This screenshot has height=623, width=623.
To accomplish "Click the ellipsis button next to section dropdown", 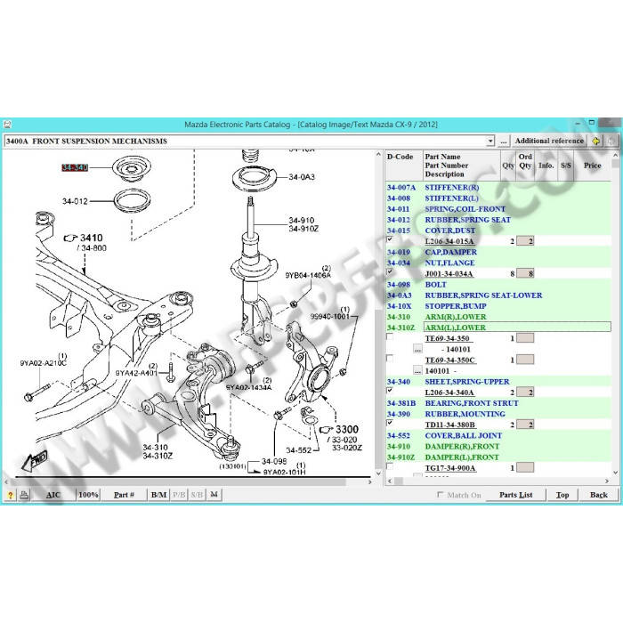I will 504,141.
